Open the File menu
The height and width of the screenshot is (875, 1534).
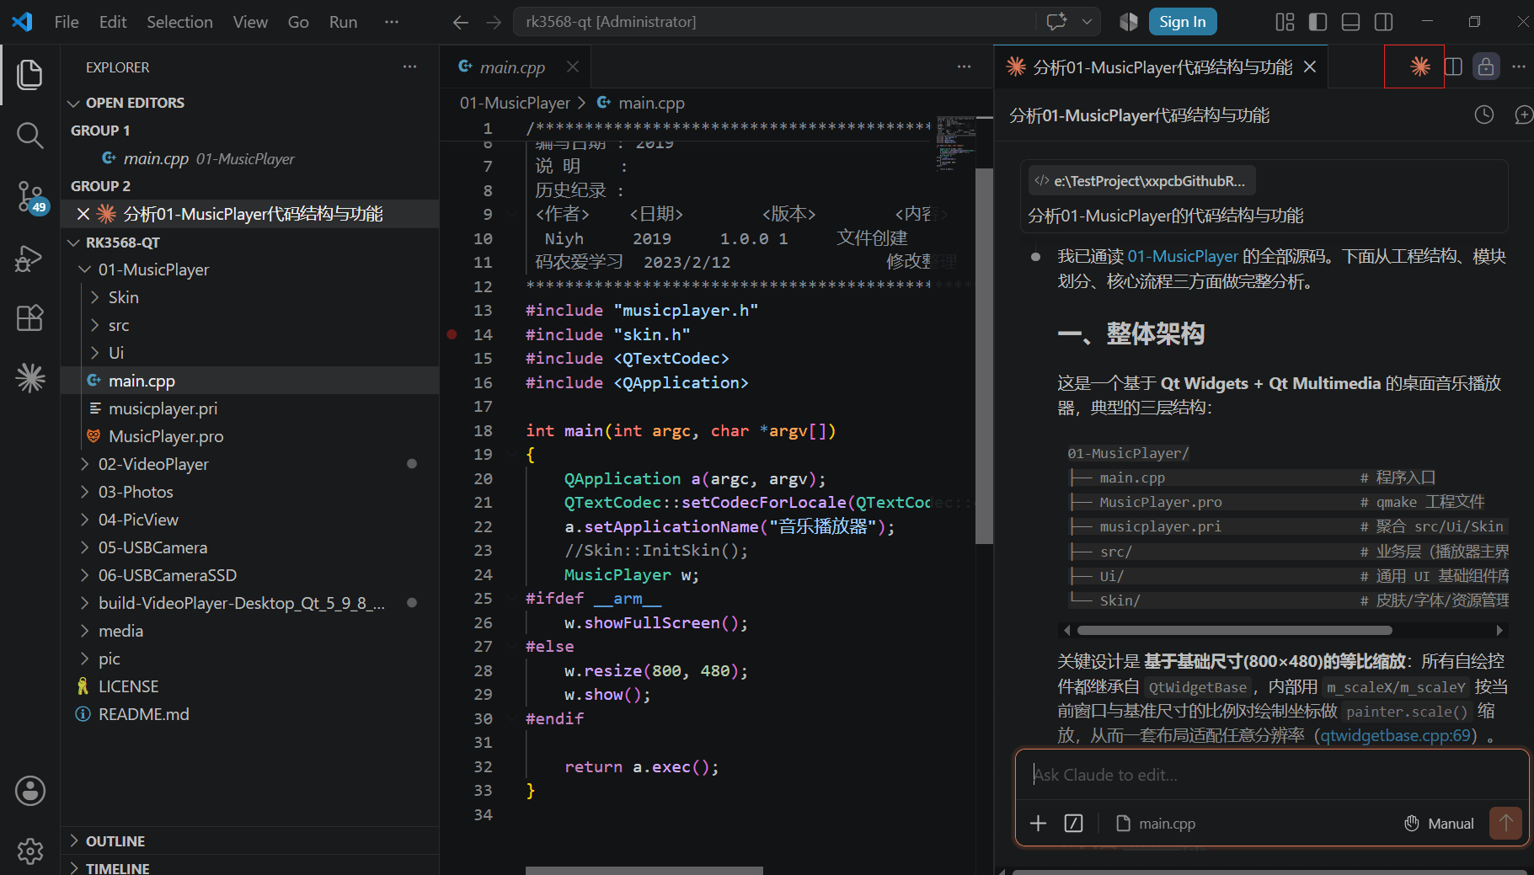click(67, 22)
